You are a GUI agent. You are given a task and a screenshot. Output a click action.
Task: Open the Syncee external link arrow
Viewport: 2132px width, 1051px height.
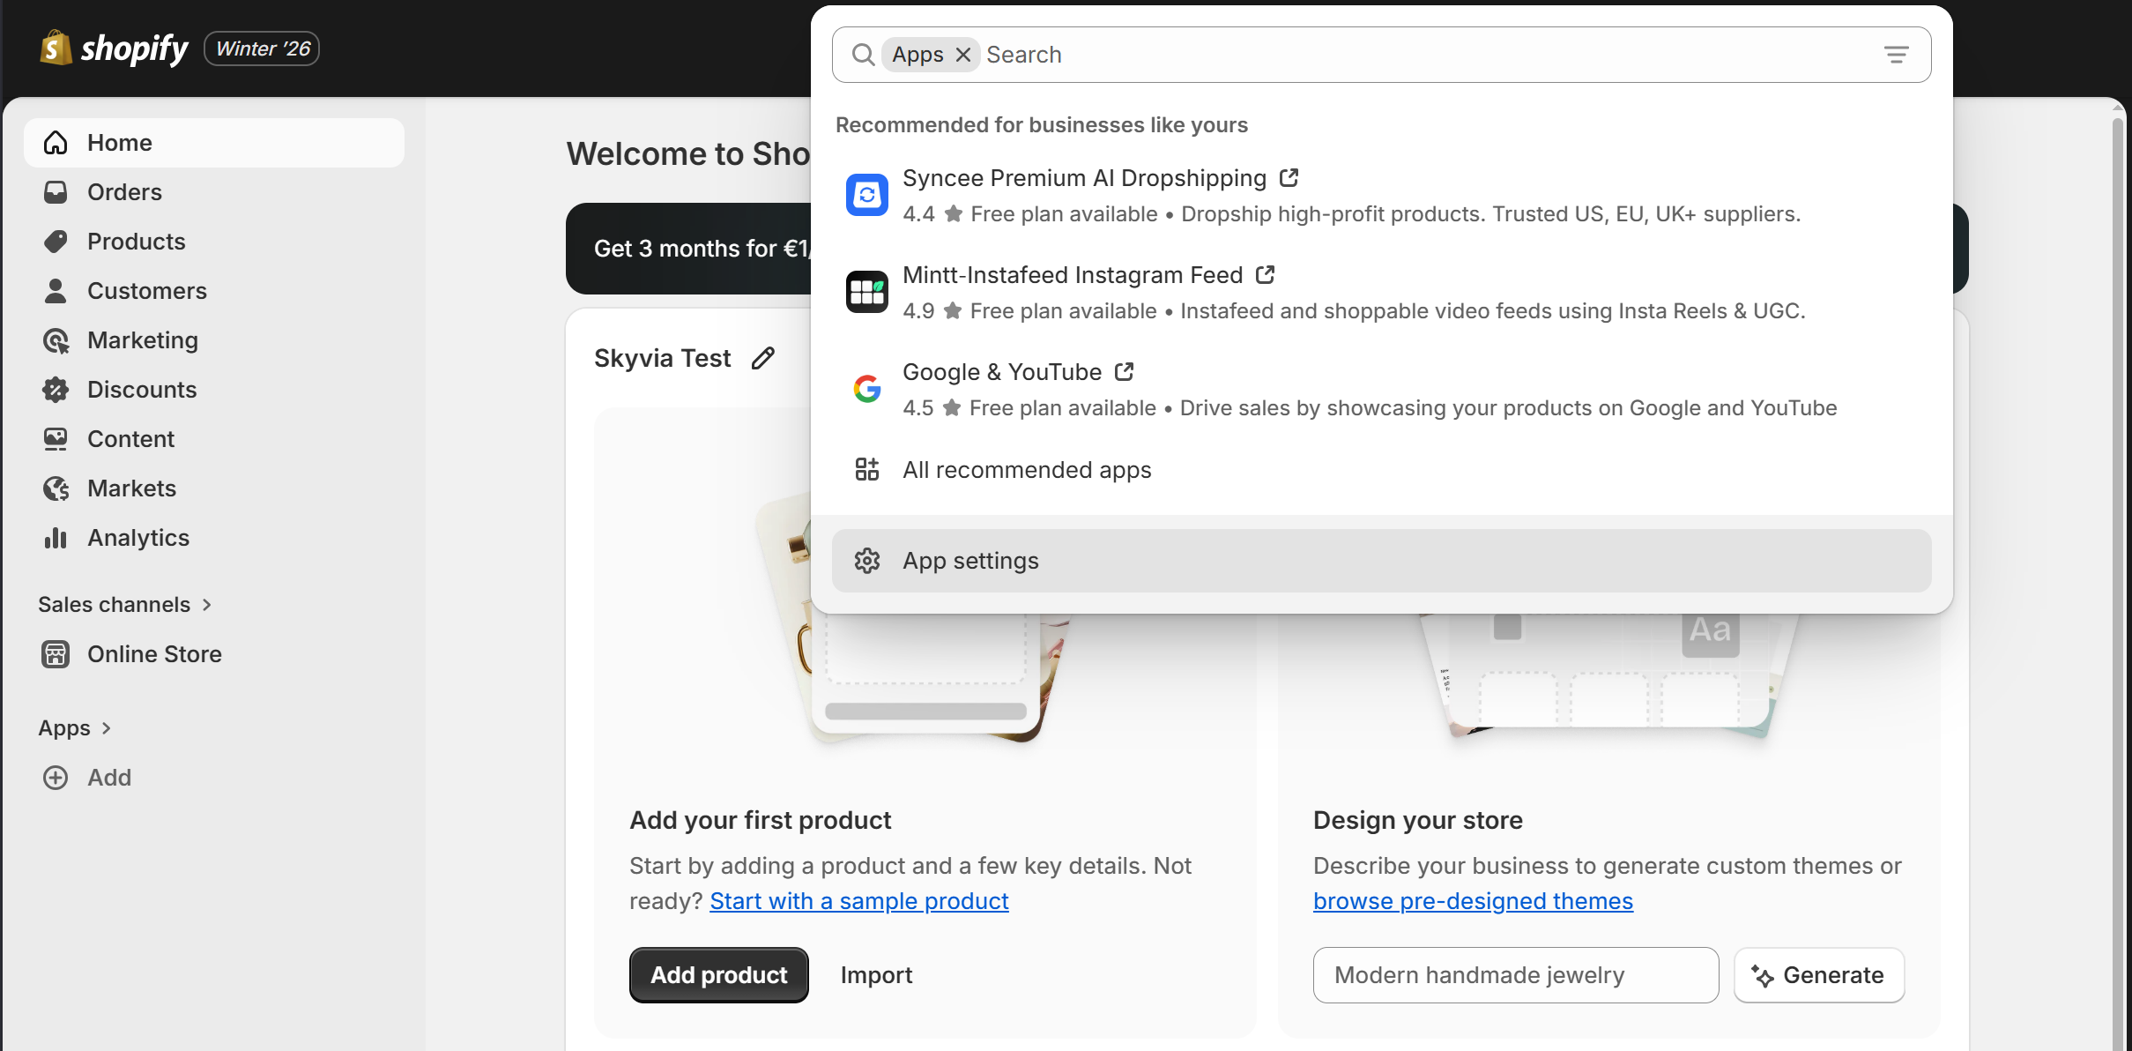pos(1287,177)
